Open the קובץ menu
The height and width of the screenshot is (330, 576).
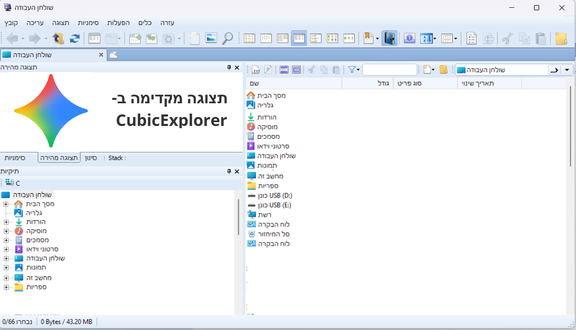click(12, 23)
